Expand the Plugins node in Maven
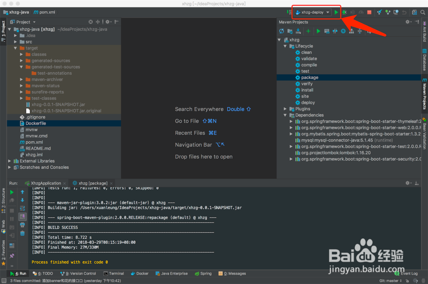The image size is (428, 284). click(x=285, y=109)
